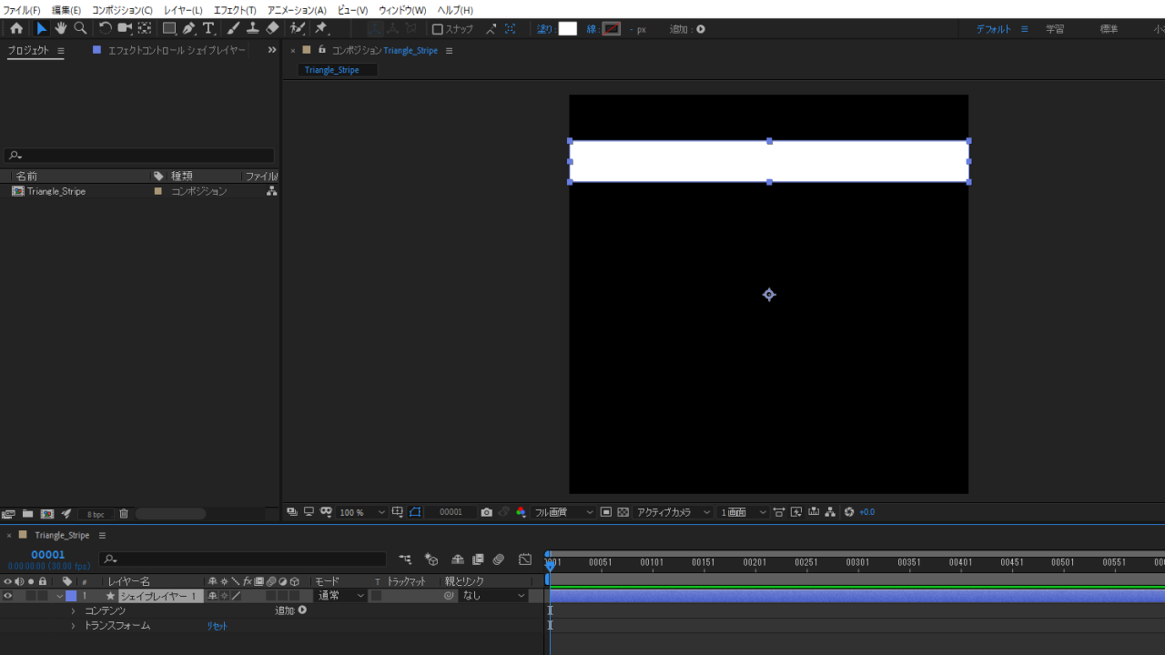
Task: Expand the コンテンツ property group
Action: 74,610
